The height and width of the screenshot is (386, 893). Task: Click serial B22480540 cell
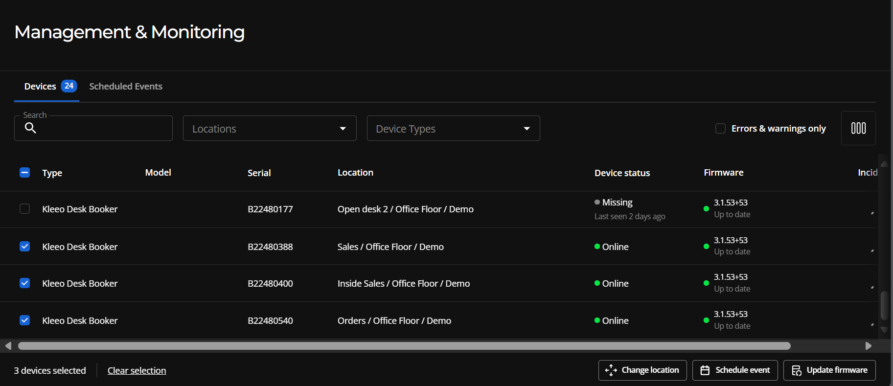(x=270, y=320)
